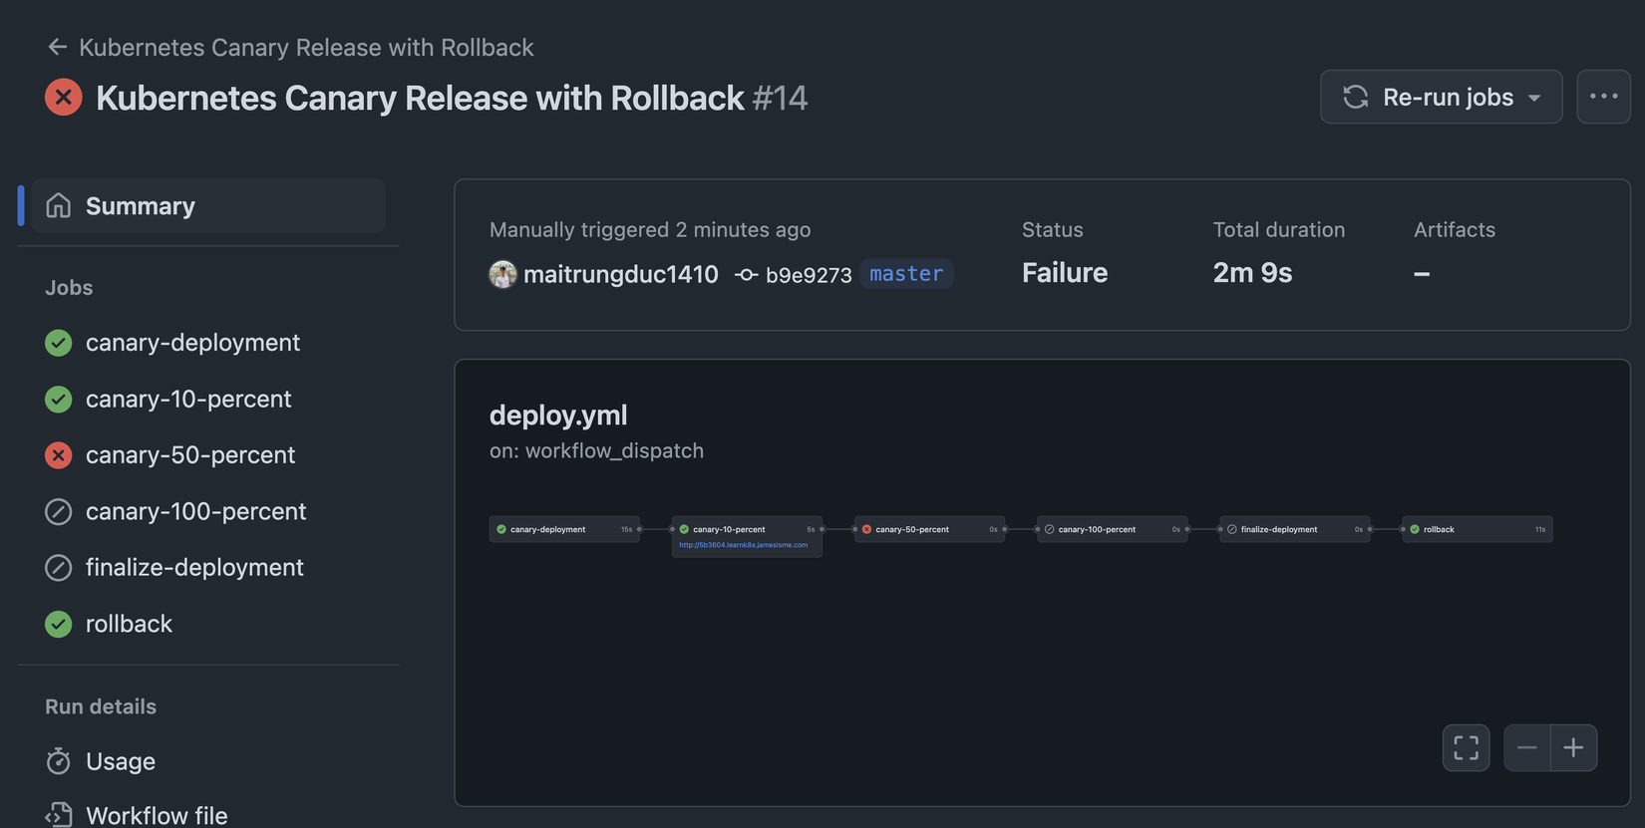The height and width of the screenshot is (828, 1645).
Task: Expand the Re-run jobs dropdown arrow
Action: click(1534, 98)
